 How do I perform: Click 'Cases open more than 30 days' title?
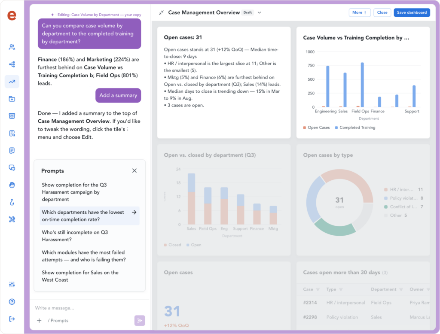pyautogui.click(x=342, y=273)
